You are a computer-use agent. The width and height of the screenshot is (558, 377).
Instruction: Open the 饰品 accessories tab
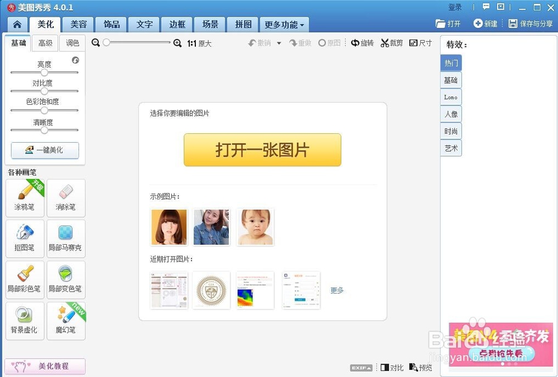click(112, 24)
